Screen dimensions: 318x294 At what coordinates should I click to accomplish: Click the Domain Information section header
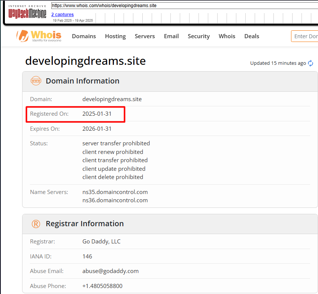[170, 81]
